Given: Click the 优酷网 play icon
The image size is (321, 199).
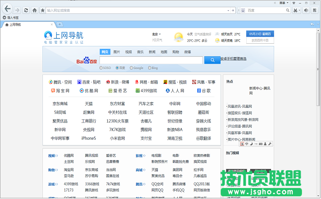Looking at the screenshot, I should point(81,91).
